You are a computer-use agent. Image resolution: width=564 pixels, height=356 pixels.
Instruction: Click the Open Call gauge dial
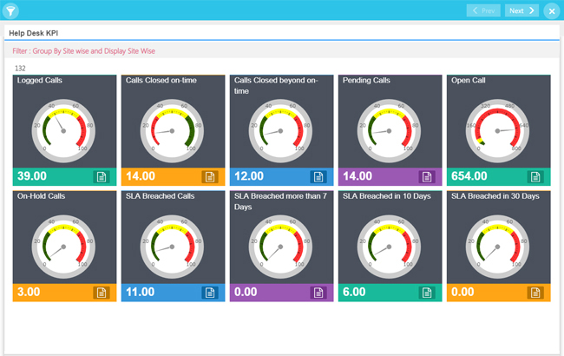point(496,129)
